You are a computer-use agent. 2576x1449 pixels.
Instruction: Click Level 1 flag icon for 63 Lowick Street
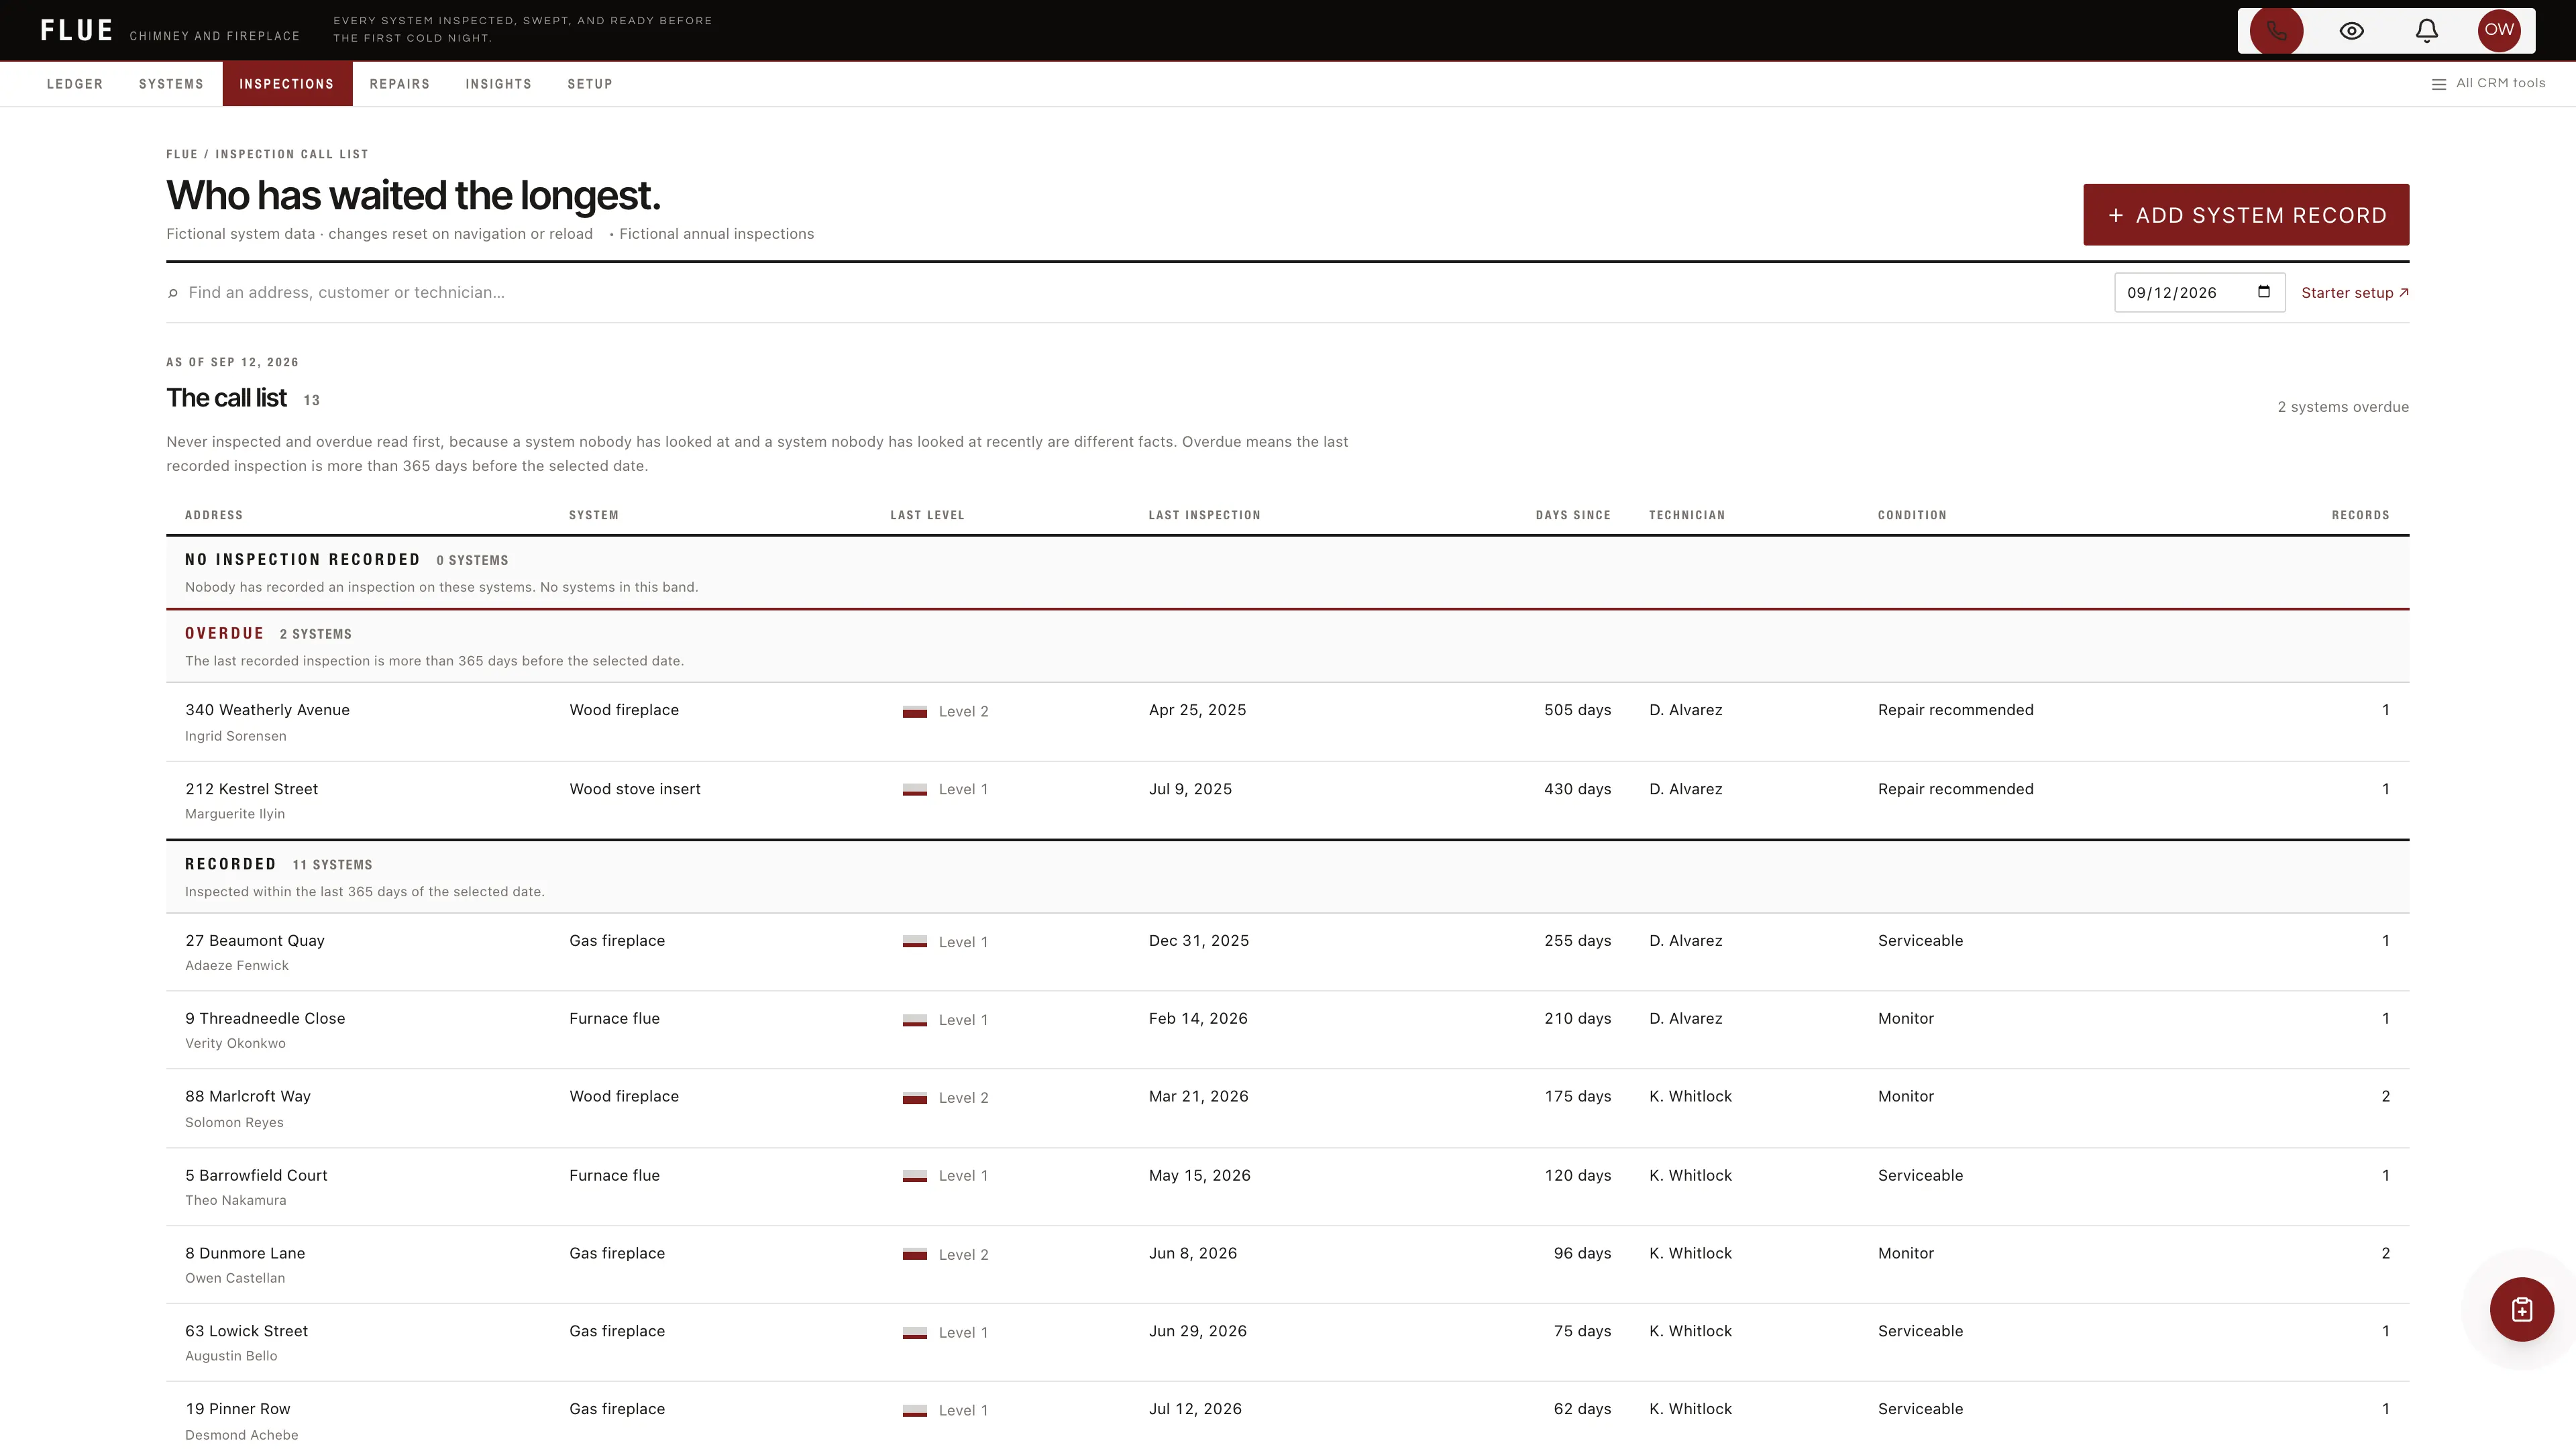coord(914,1332)
